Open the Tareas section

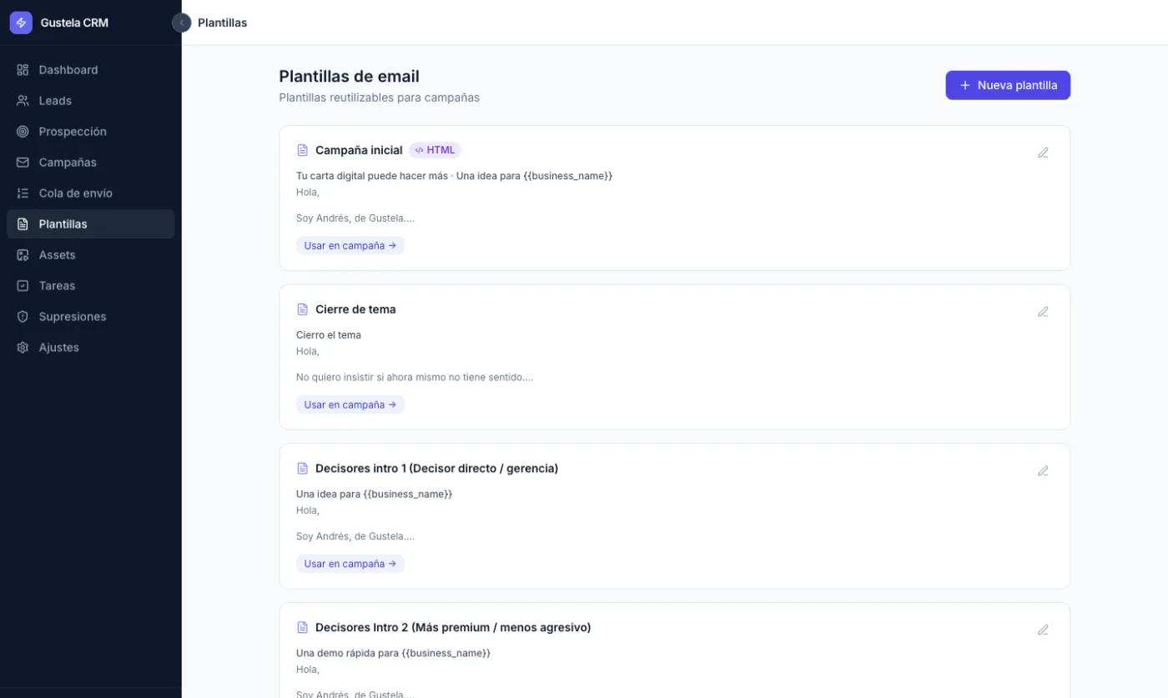click(91, 286)
